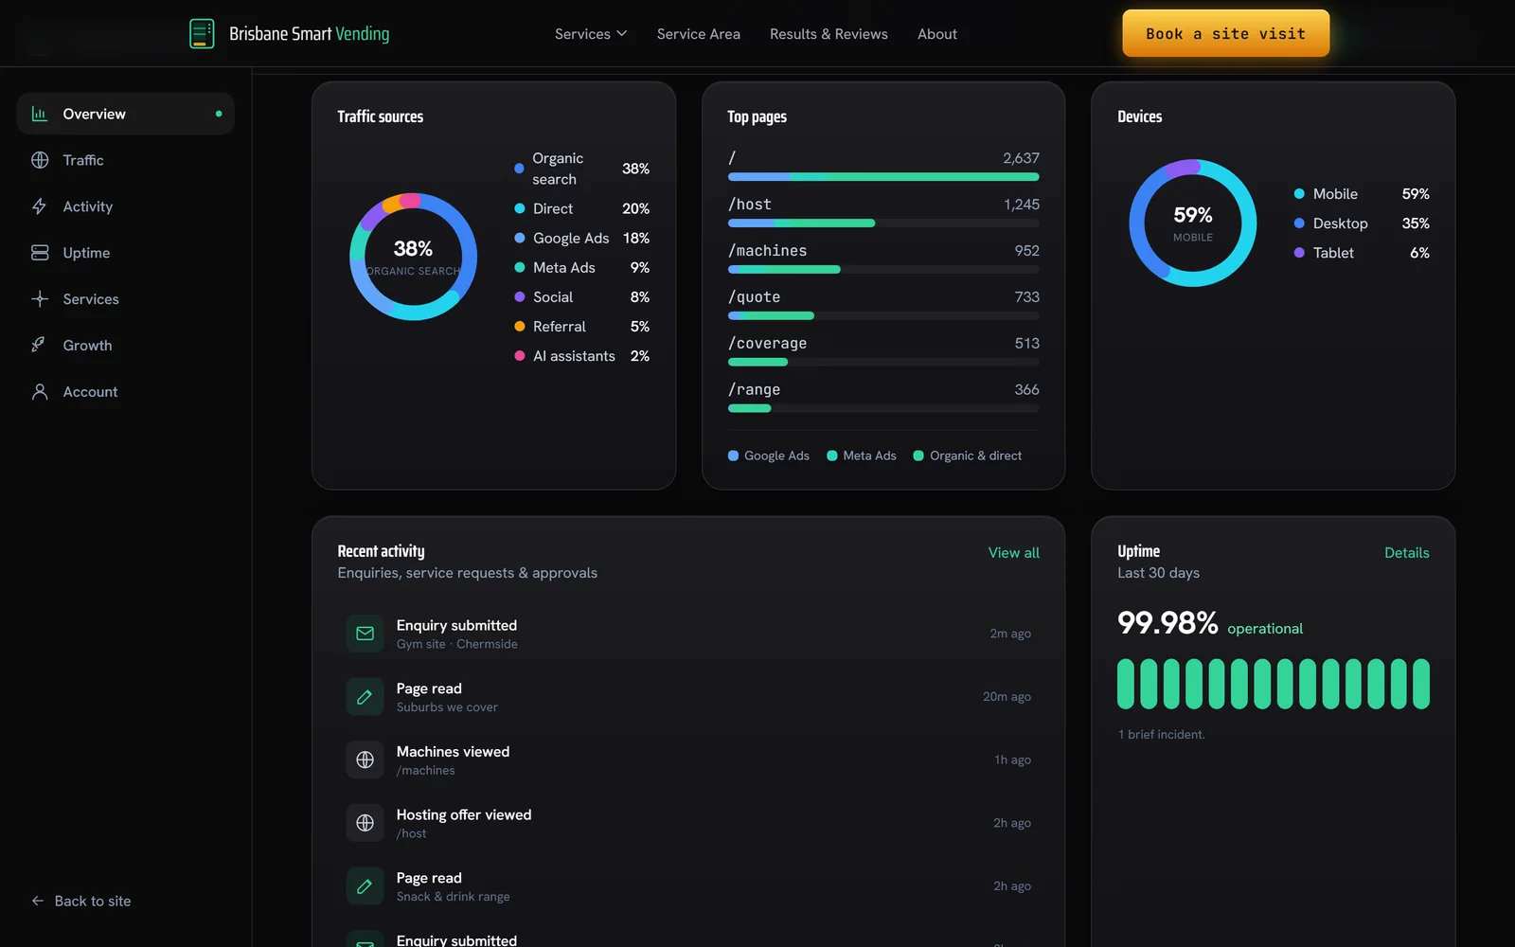Viewport: 1515px width, 947px height.
Task: Click the Traffic sources donut chart
Action: (413, 257)
